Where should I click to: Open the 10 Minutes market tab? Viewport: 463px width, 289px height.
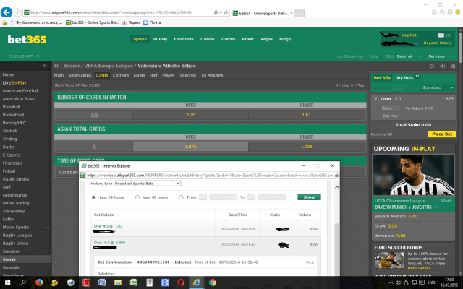click(212, 75)
